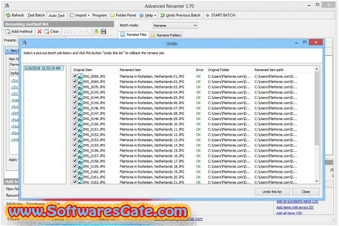Click Undo Previous Batch

(x=180, y=15)
